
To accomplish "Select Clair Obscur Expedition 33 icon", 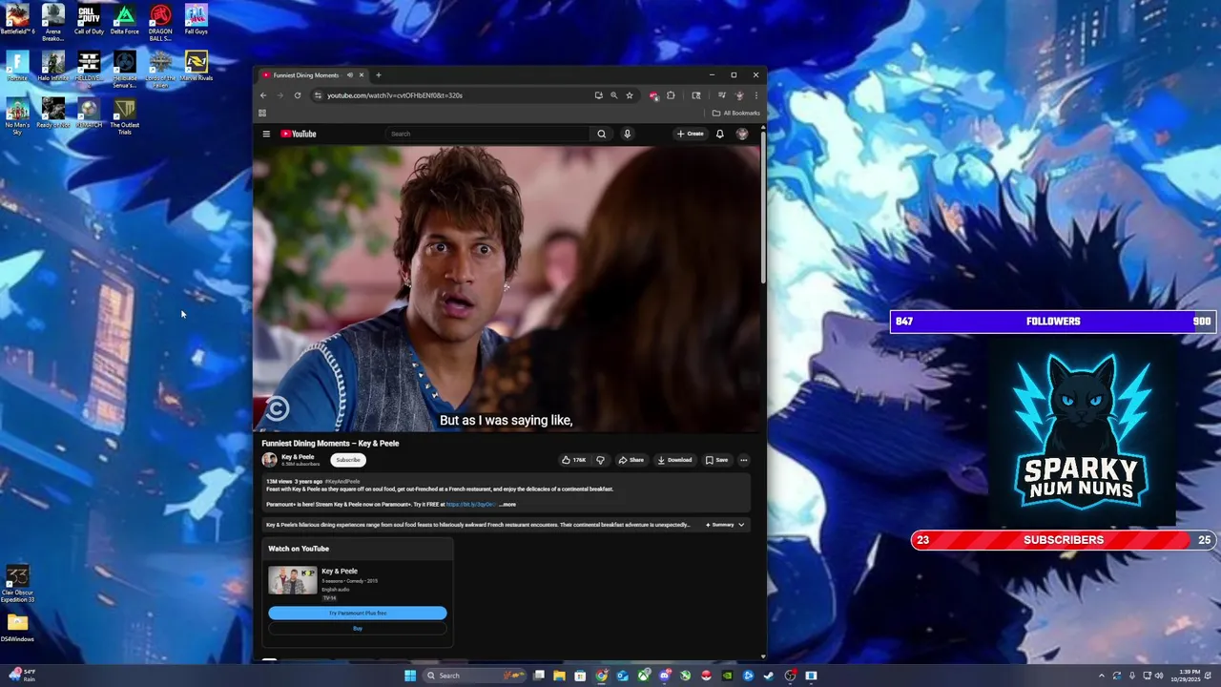I will click(17, 584).
